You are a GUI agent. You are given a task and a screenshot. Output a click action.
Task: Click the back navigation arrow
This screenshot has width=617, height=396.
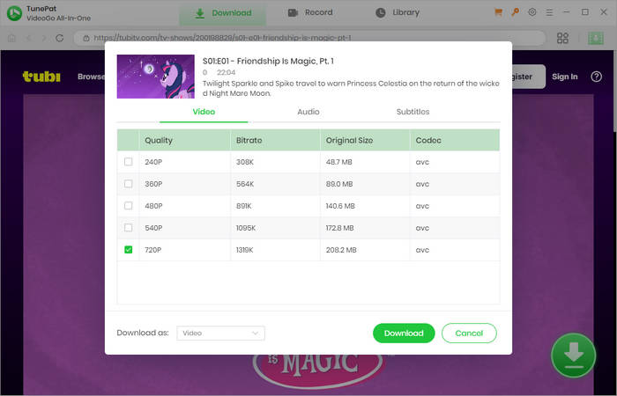tap(28, 38)
